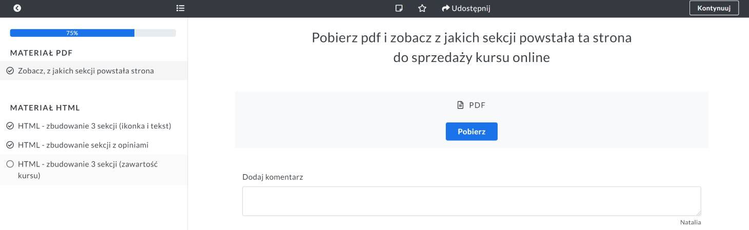Click the comment box resize handle
This screenshot has width=749, height=230.
tap(698, 213)
